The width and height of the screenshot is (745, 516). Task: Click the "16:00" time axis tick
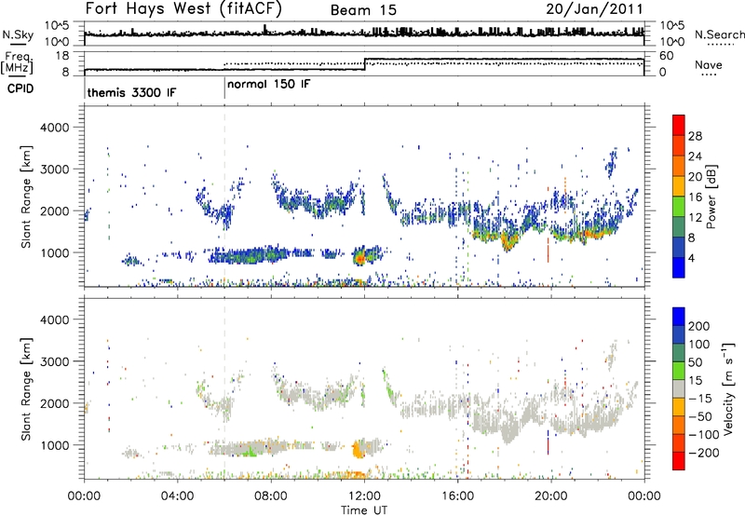tap(457, 496)
